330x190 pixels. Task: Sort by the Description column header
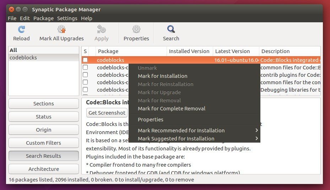(290, 51)
